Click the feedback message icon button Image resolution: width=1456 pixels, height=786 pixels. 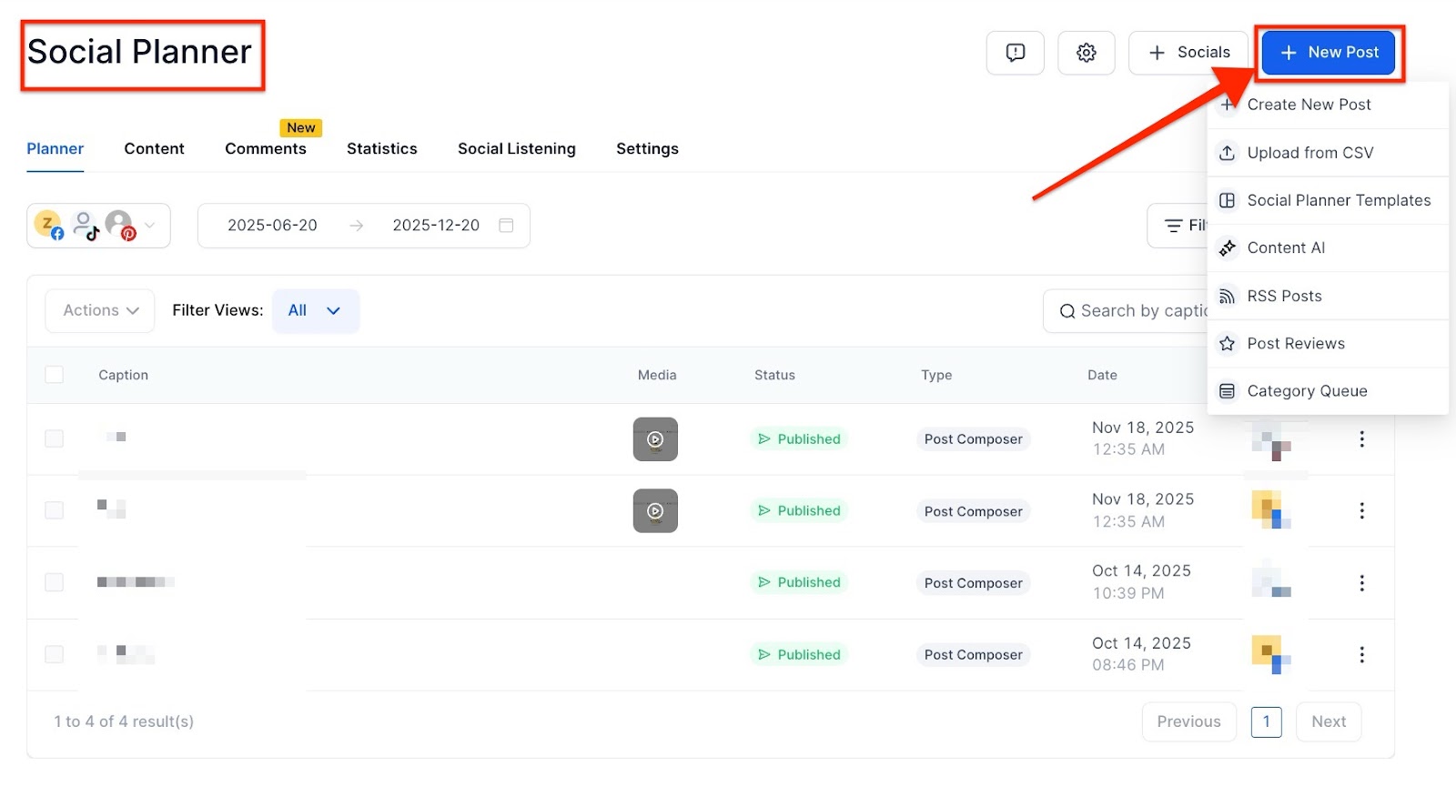(1015, 53)
